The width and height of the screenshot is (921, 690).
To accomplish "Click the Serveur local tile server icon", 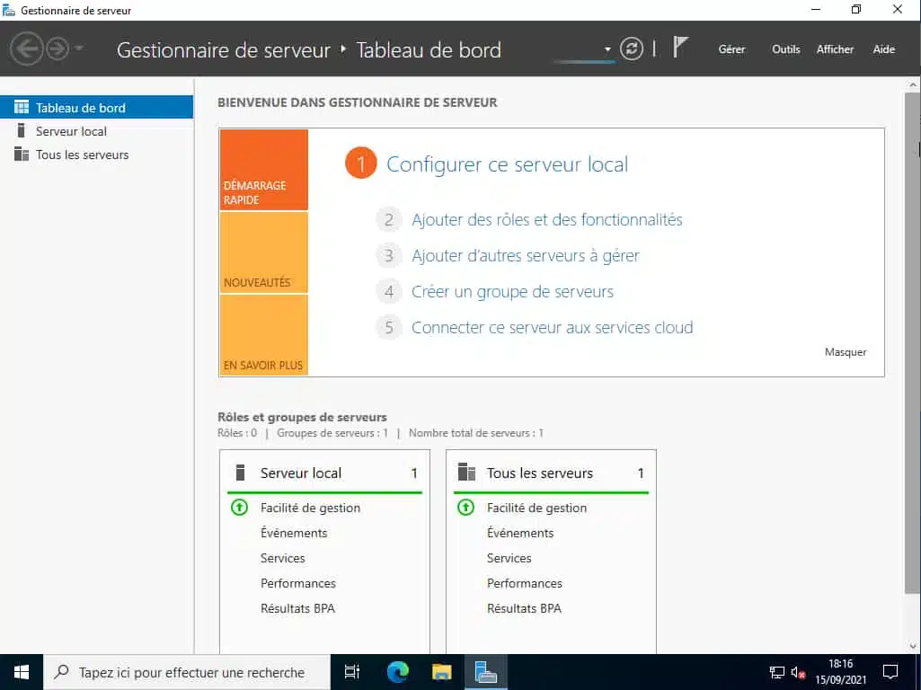I will 240,473.
